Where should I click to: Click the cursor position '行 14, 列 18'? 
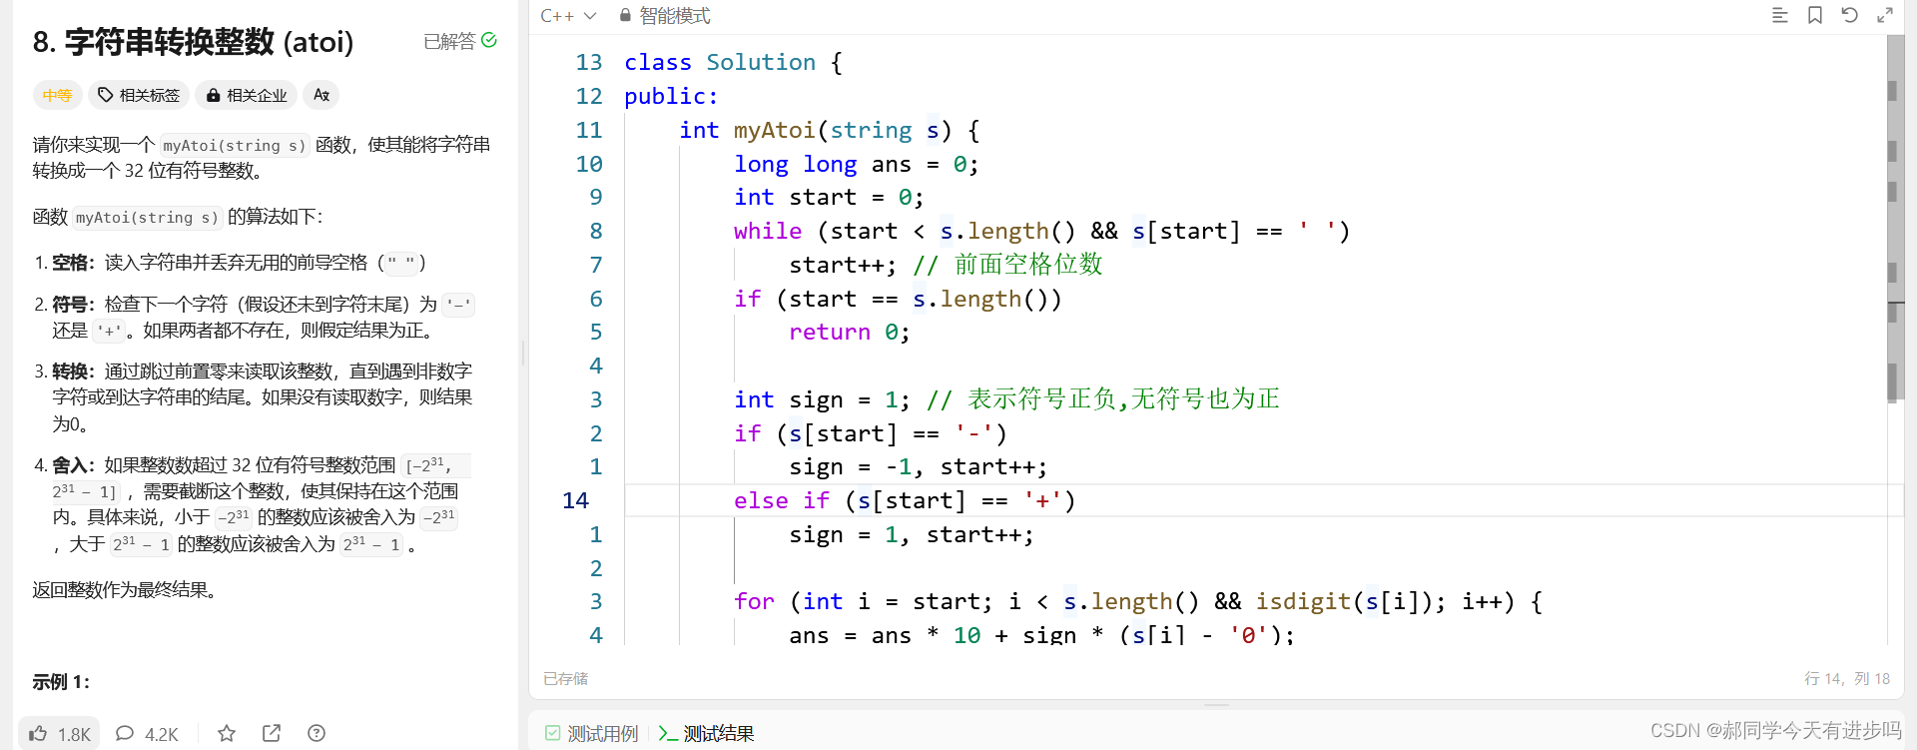tap(1847, 678)
